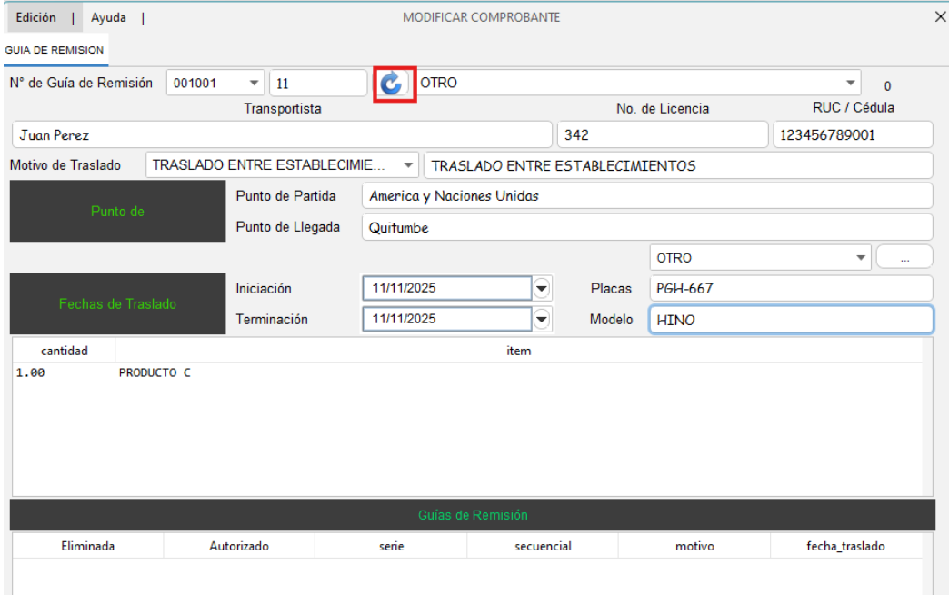Click the blue refresh arrow icon

pos(392,84)
